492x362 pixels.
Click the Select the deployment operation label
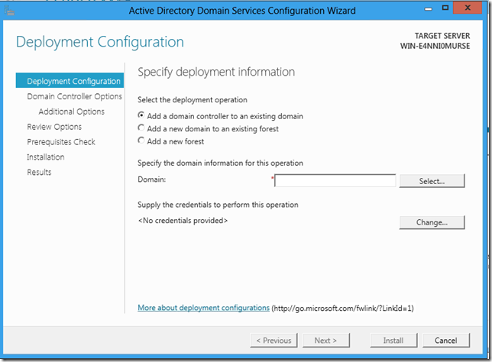[x=193, y=100]
